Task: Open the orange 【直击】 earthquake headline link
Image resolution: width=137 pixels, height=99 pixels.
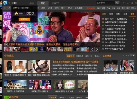Action: point(75,62)
